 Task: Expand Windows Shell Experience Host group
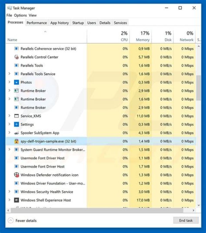click(x=9, y=200)
